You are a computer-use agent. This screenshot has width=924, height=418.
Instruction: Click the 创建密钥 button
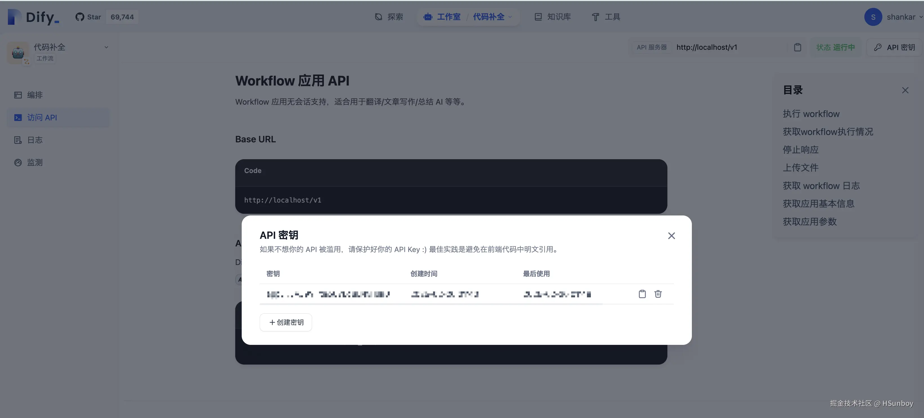pyautogui.click(x=286, y=322)
